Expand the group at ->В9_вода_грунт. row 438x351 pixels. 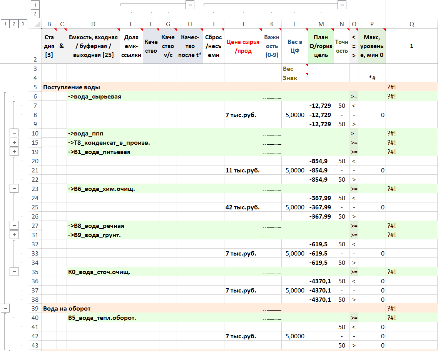point(14,235)
